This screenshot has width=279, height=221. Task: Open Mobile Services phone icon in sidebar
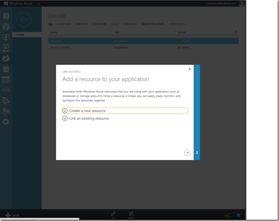[x=6, y=48]
